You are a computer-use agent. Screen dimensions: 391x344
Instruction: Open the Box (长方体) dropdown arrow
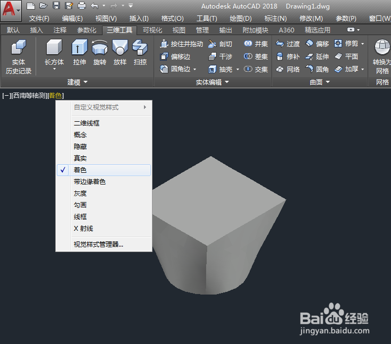pyautogui.click(x=54, y=69)
